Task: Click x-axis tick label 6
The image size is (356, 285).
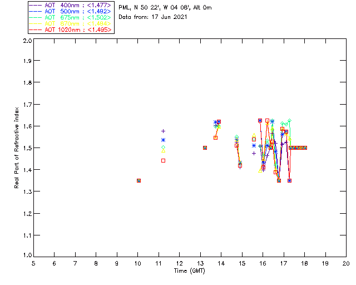Action: click(x=55, y=263)
